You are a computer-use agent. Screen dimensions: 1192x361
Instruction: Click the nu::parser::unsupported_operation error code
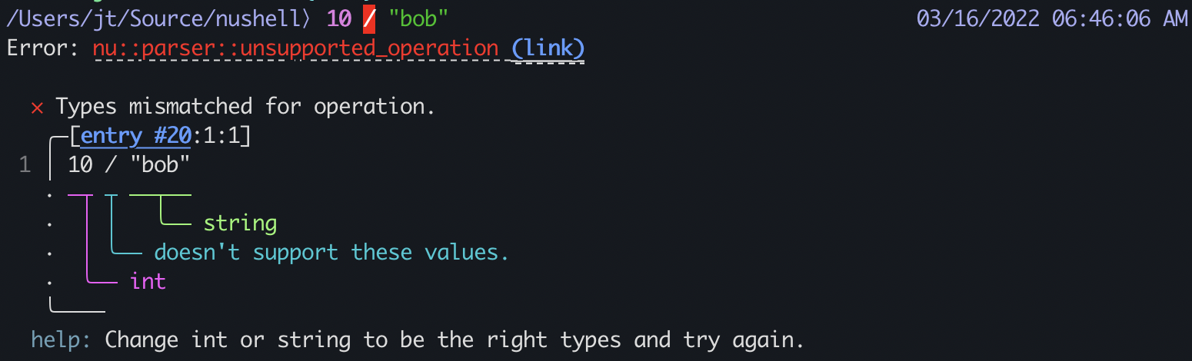[x=295, y=49]
